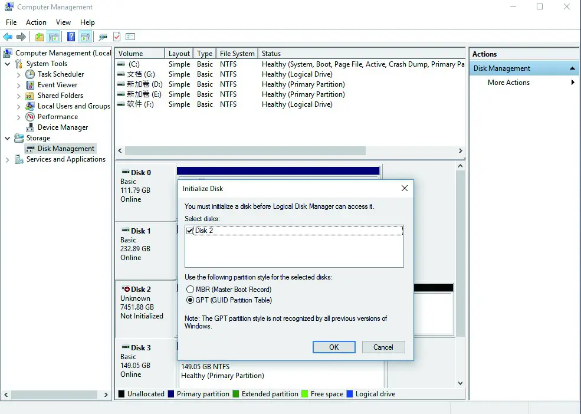Open the Help question mark icon
Viewport: 581px width, 414px height.
(71, 37)
